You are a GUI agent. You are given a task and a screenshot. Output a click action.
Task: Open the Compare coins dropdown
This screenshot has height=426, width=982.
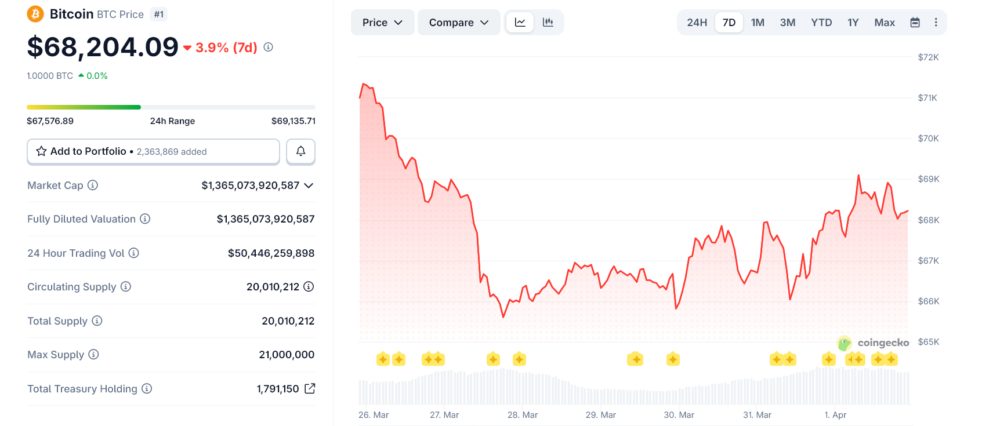click(x=459, y=22)
